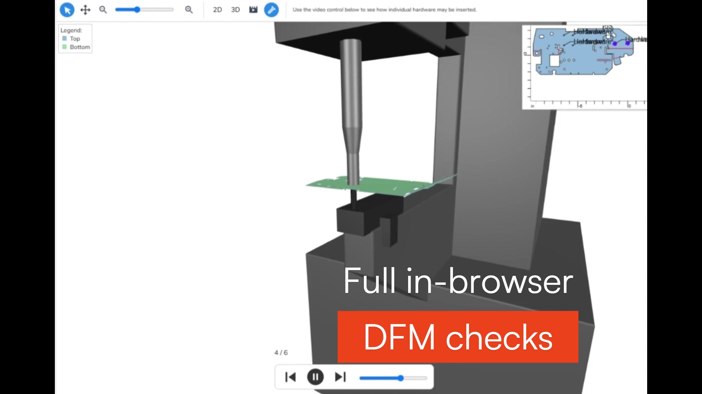Select the pointer cursor tool
Image resolution: width=702 pixels, height=394 pixels.
pyautogui.click(x=67, y=10)
